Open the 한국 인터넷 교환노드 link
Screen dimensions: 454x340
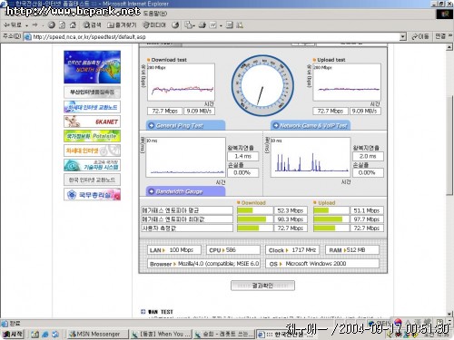point(92,180)
